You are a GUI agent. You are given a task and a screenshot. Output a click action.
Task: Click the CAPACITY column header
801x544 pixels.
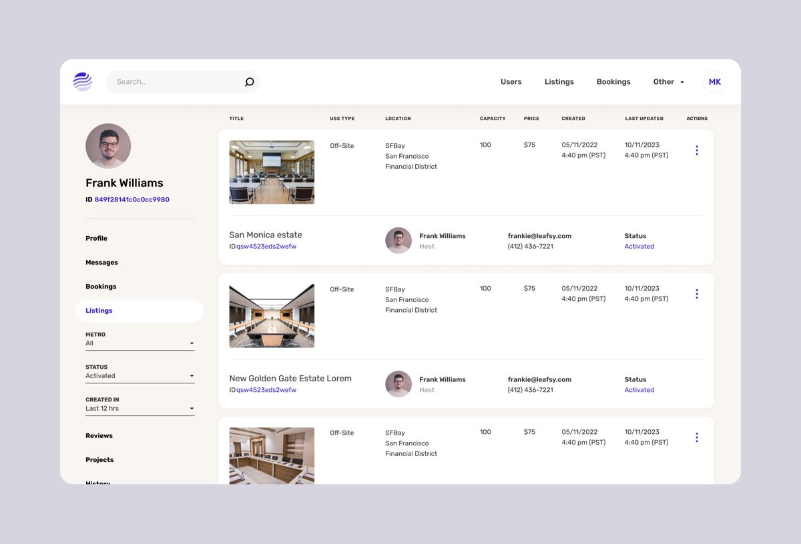pos(493,119)
